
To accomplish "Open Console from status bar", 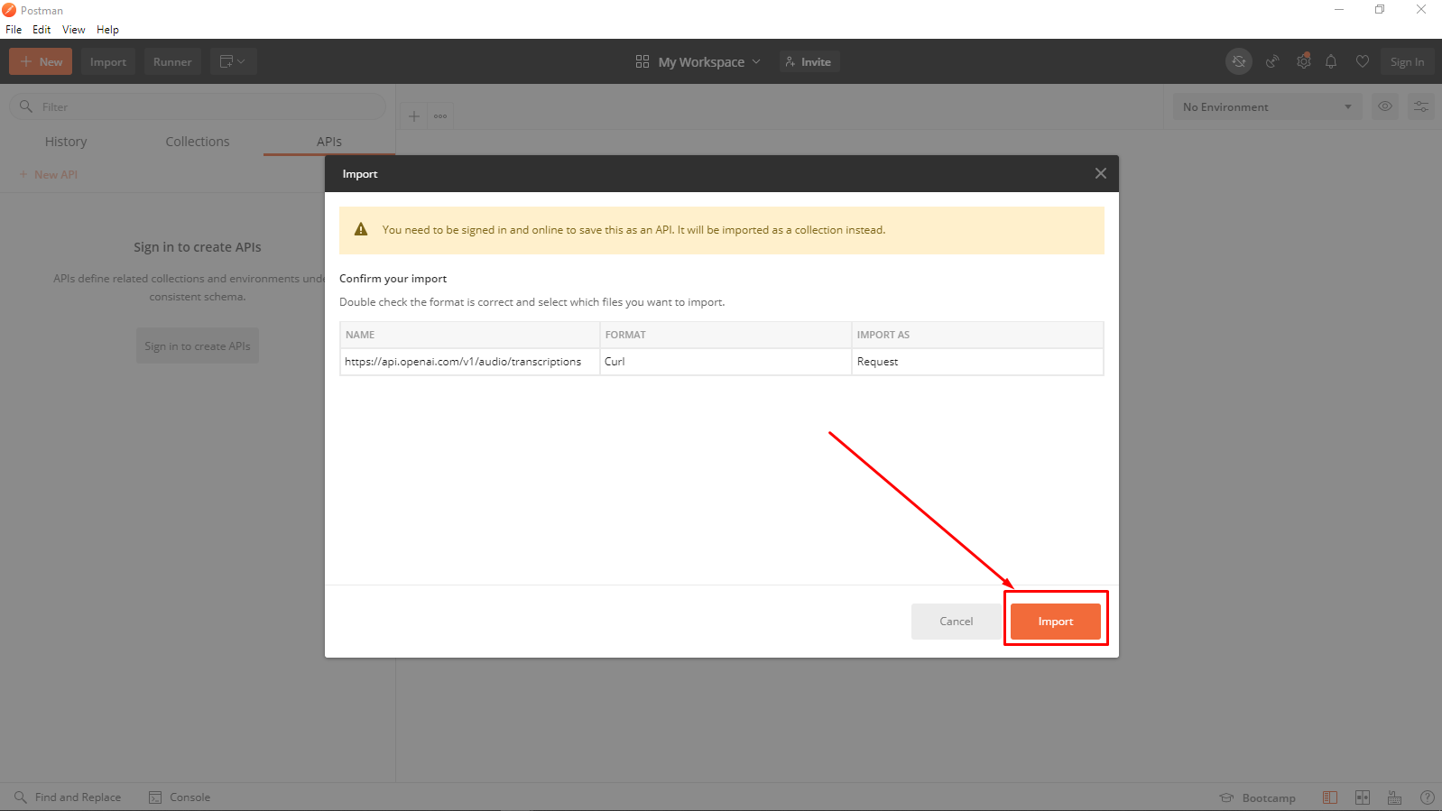I will [x=180, y=797].
